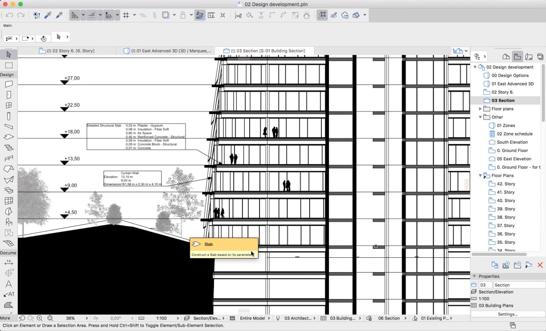Select the Dimension tool in the toolbox
The width and height of the screenshot is (546, 331).
coord(9,263)
